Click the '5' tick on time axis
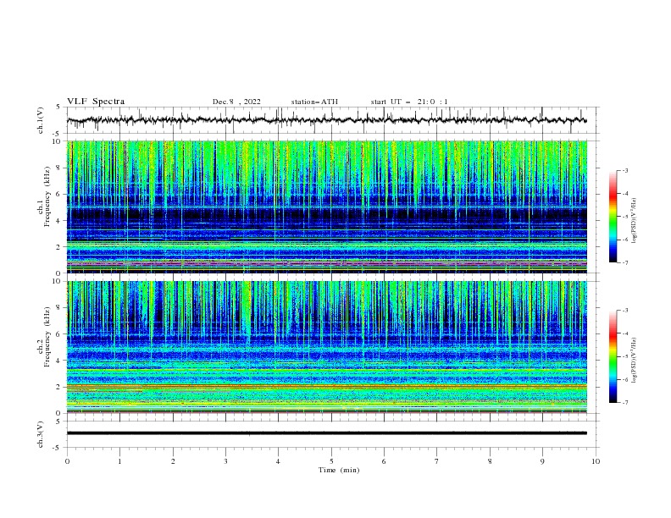Screen dimensions: 671x518 pyautogui.click(x=331, y=461)
